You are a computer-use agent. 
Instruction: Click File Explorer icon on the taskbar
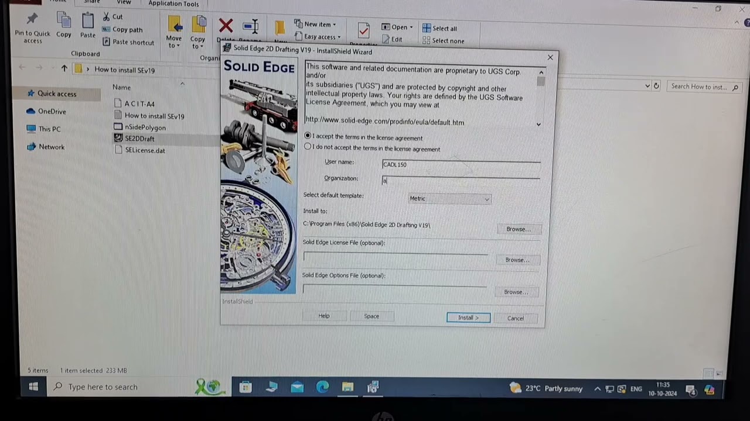(348, 387)
